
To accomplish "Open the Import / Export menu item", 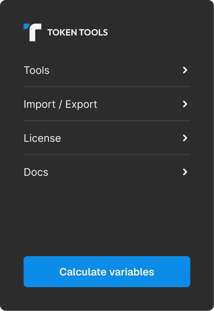I will pyautogui.click(x=60, y=104).
